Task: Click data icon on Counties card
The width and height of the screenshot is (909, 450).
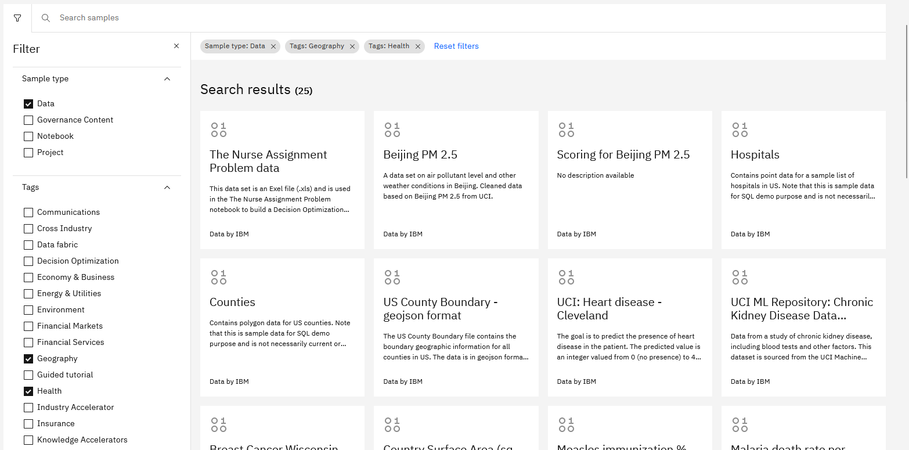Action: [219, 277]
